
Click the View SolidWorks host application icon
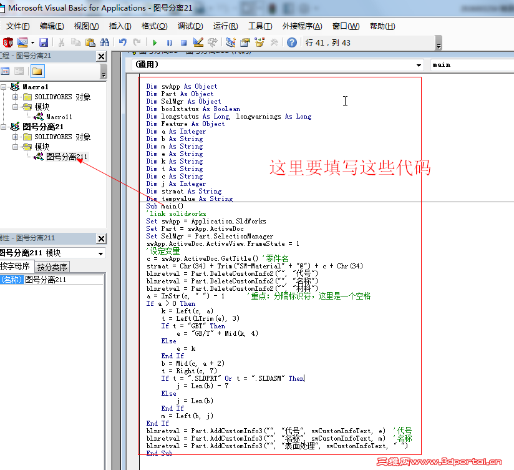(7, 42)
